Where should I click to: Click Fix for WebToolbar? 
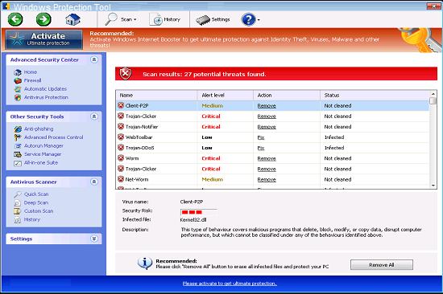(x=261, y=137)
